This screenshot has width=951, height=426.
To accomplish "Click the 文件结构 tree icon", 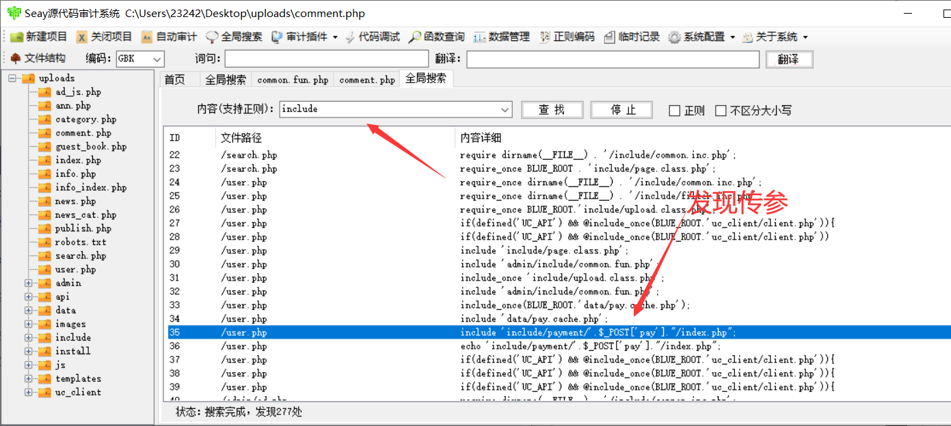I will [16, 59].
